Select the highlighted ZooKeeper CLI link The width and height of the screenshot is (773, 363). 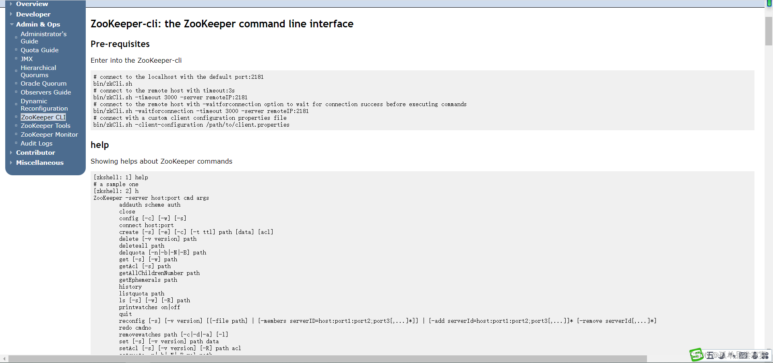pos(43,117)
